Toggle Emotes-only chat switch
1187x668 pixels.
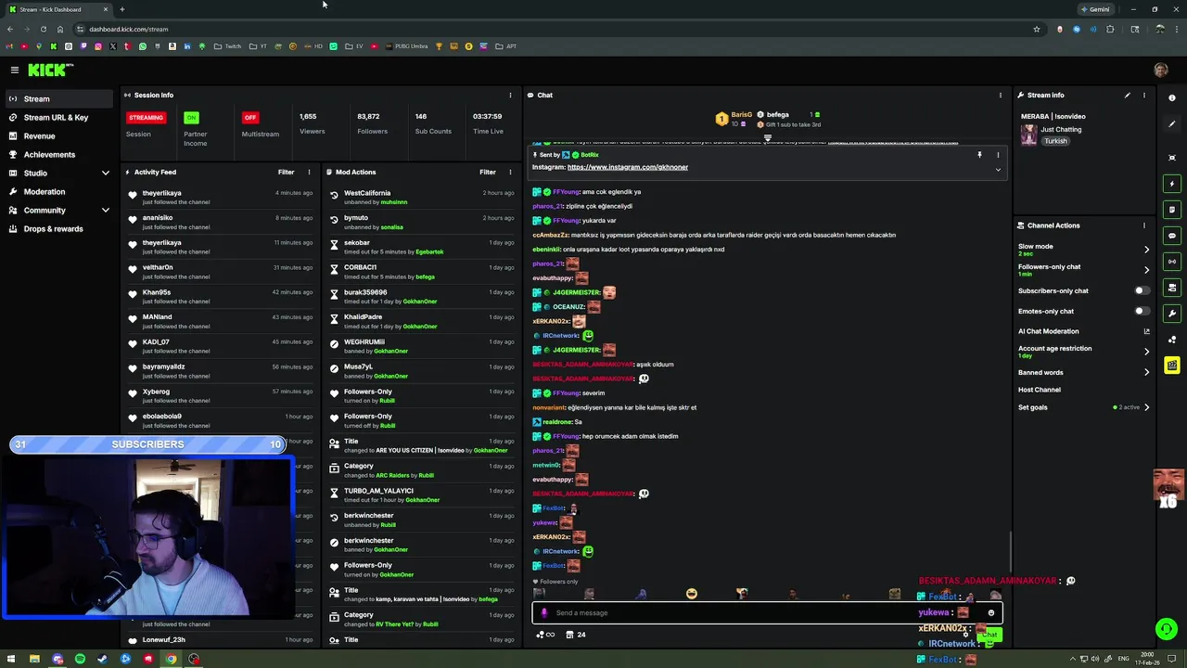click(x=1142, y=311)
